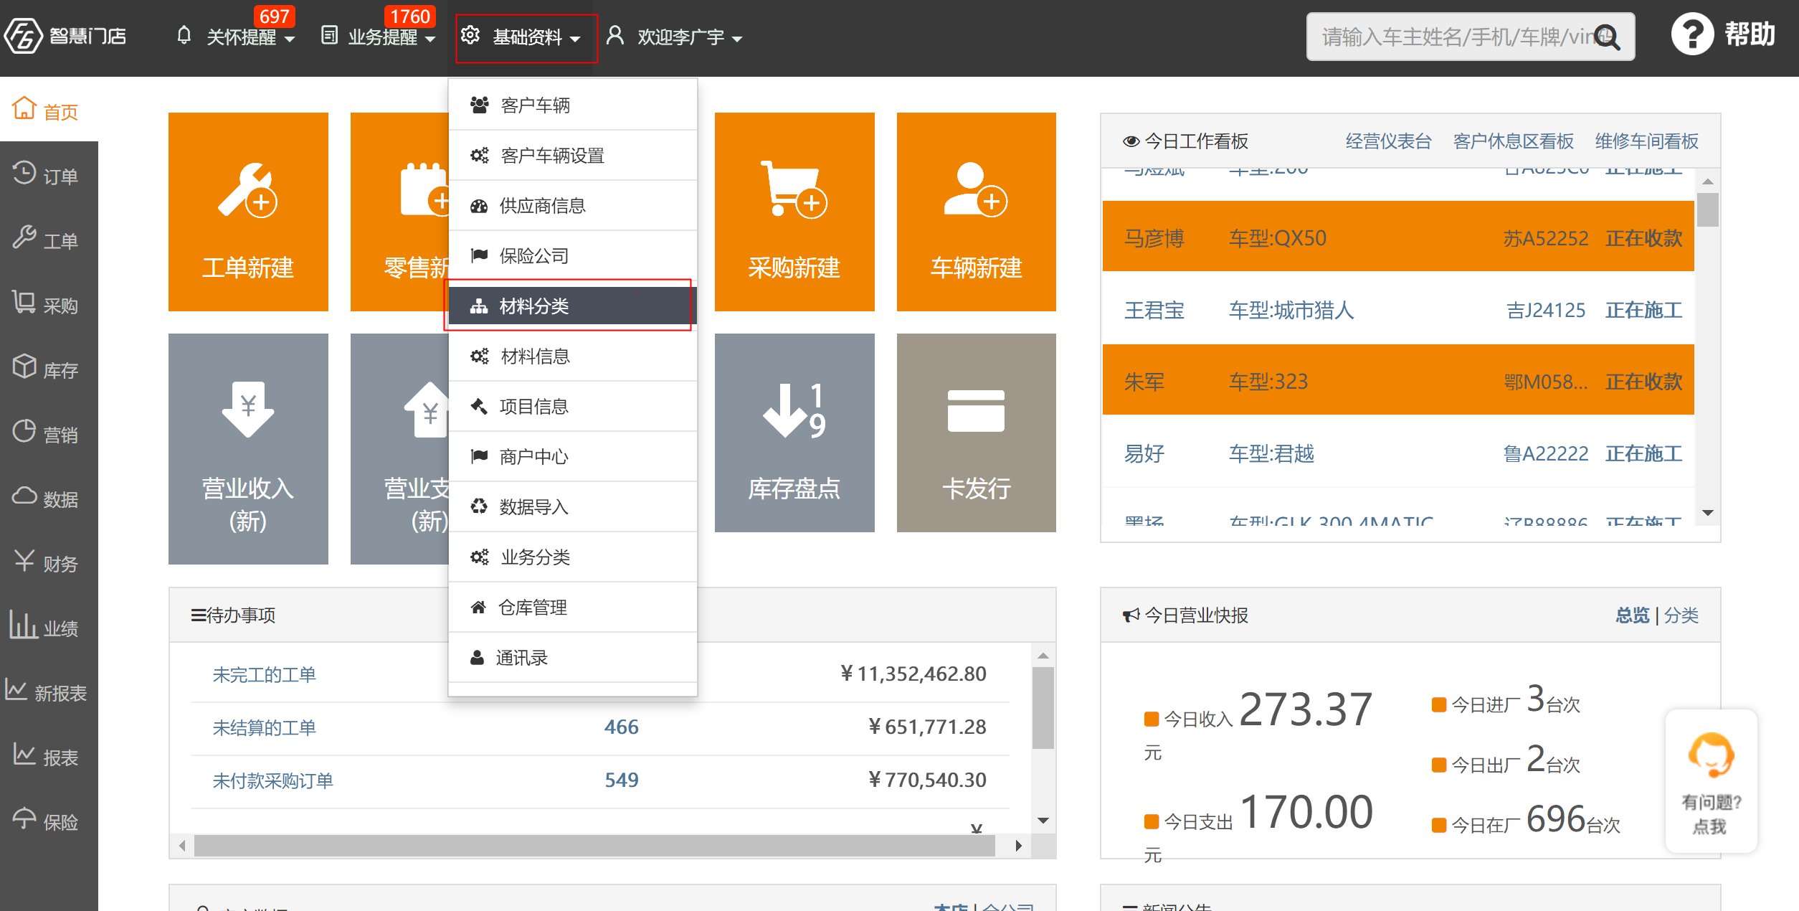Click the count 549 of 未付款采购订单

(621, 780)
